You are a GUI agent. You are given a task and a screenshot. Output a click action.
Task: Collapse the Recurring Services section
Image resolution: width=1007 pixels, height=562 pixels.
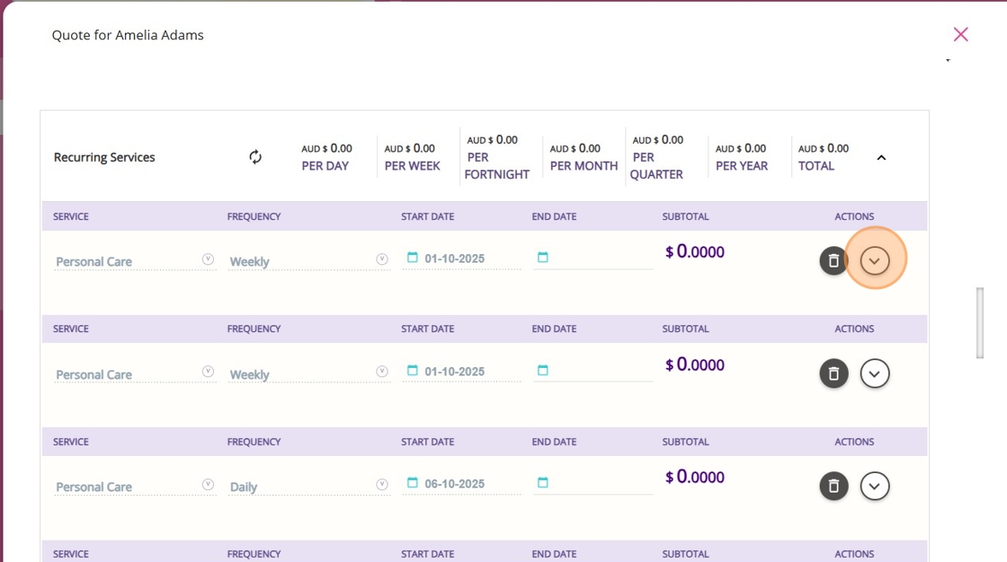click(x=881, y=158)
